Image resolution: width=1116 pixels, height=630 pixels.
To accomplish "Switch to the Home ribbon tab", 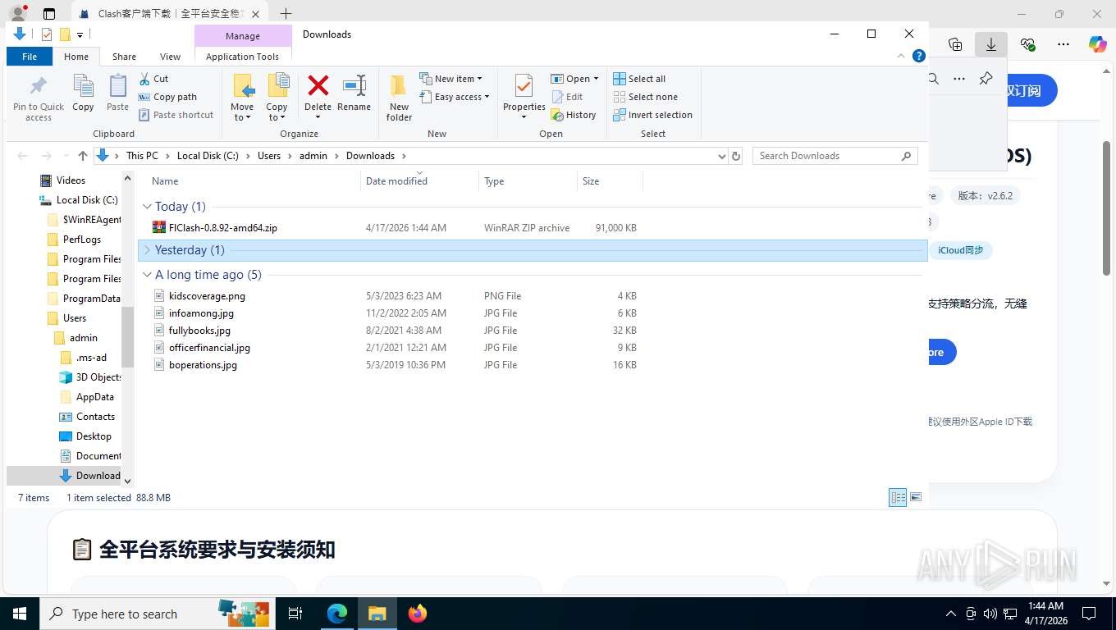I will 76,57.
